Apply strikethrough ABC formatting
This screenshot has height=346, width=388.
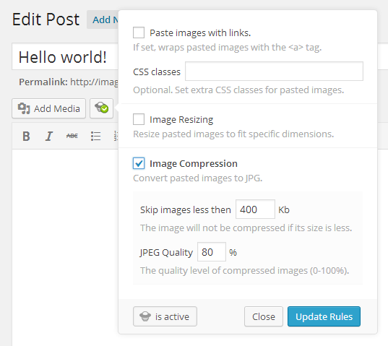[72, 136]
